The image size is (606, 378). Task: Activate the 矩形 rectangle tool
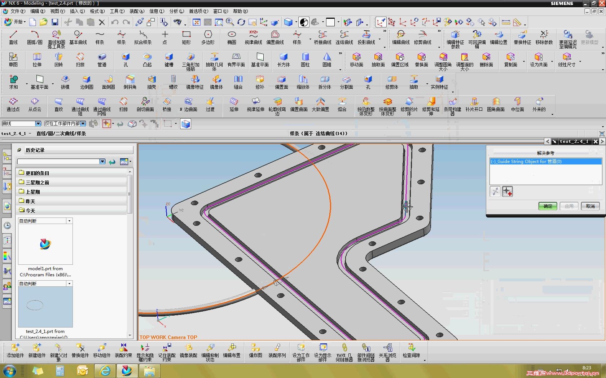(x=186, y=37)
